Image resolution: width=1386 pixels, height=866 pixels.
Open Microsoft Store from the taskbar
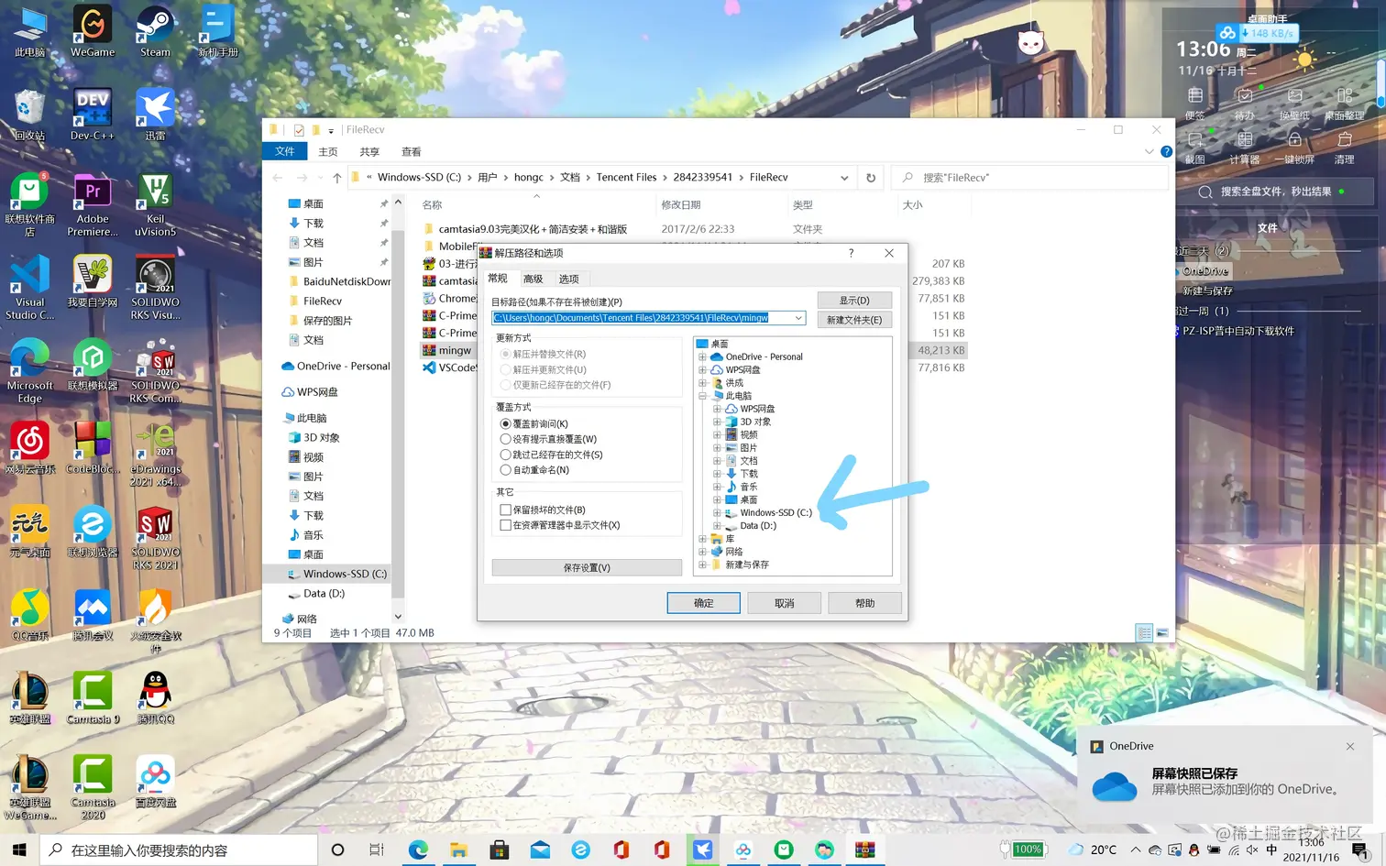[499, 850]
